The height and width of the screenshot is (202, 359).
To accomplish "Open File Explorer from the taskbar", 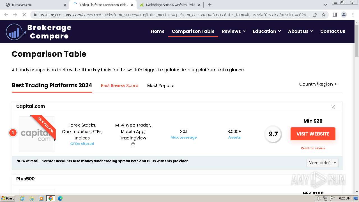I will 32,198.
